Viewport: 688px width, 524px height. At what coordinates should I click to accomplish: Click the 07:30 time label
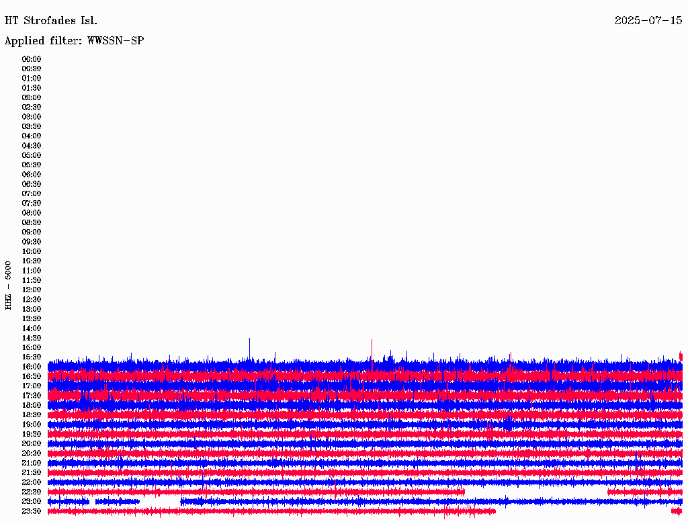[32, 204]
